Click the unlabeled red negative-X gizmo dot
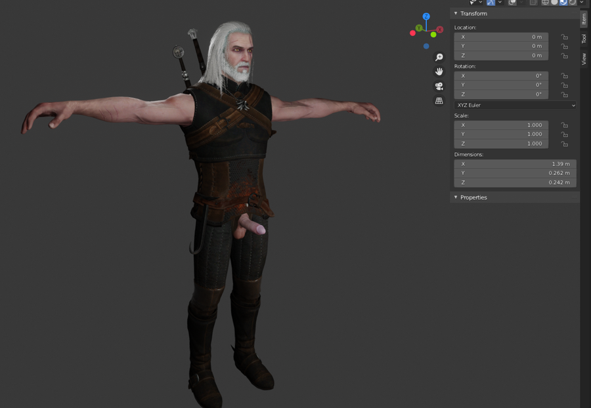The width and height of the screenshot is (591, 408). tap(413, 33)
